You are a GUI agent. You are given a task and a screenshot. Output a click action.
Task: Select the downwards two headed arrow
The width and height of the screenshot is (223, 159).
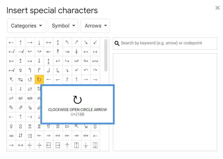[76, 51]
